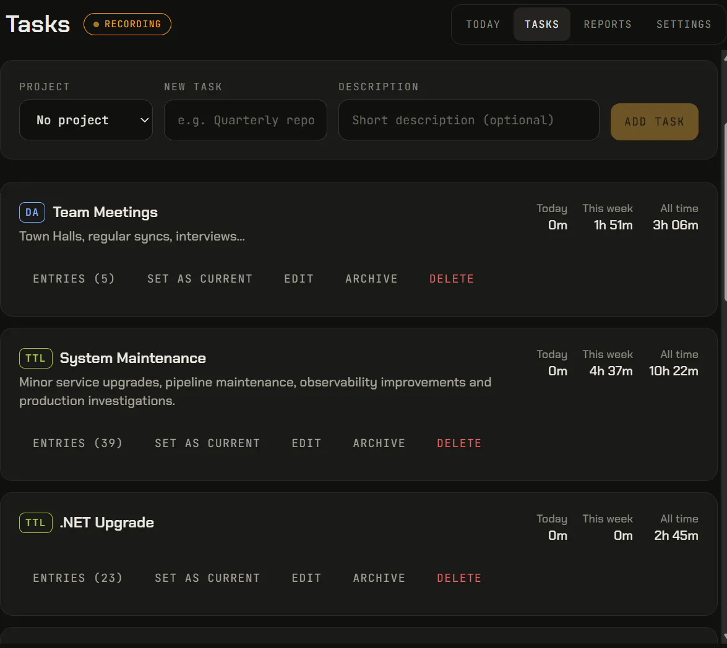The width and height of the screenshot is (727, 648).
Task: Edit the System Maintenance task
Action: click(x=306, y=443)
